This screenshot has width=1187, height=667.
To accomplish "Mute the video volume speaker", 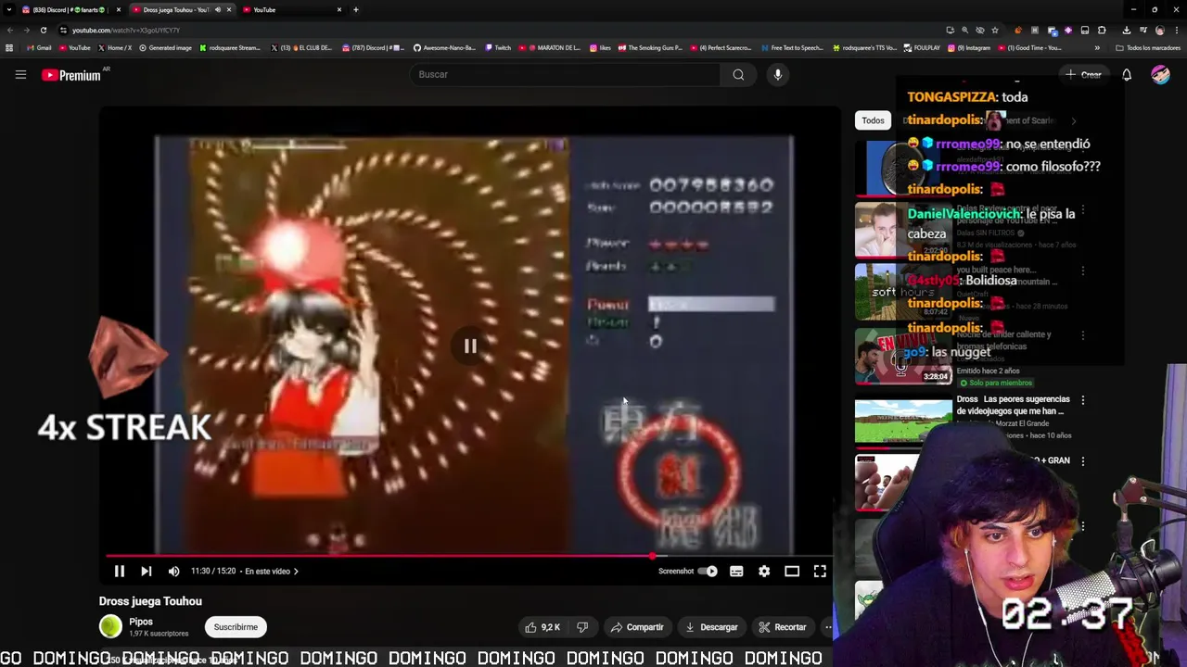I will point(173,572).
